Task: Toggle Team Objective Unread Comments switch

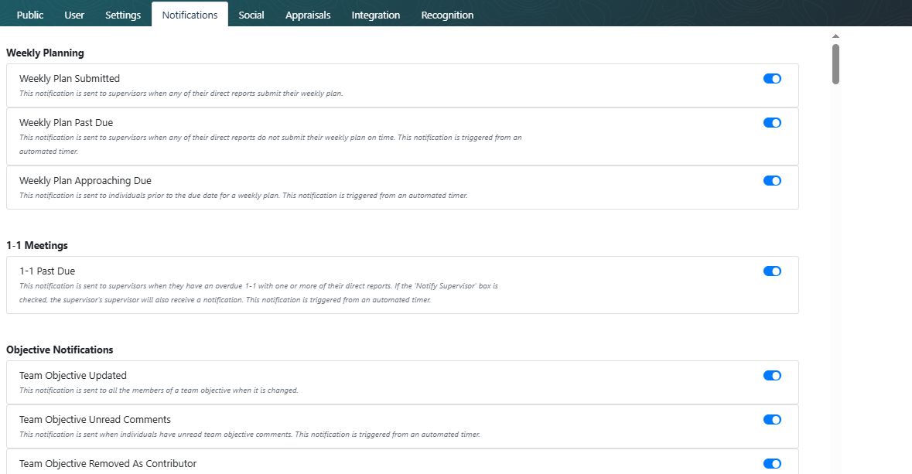Action: point(772,420)
